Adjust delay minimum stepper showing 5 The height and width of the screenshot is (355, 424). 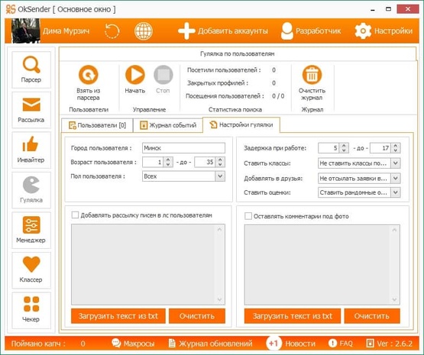pos(344,148)
